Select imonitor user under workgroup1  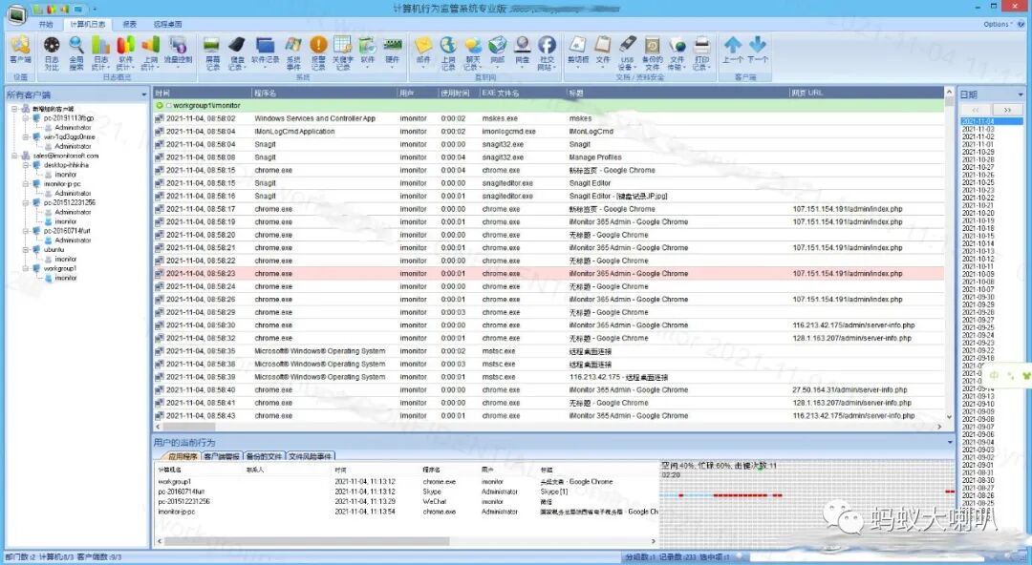coord(66,279)
